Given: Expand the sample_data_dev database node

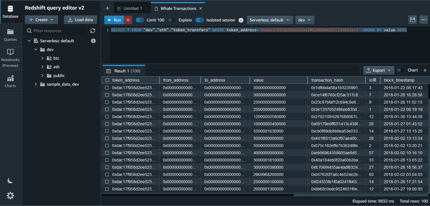Looking at the screenshot, I should tap(36, 84).
